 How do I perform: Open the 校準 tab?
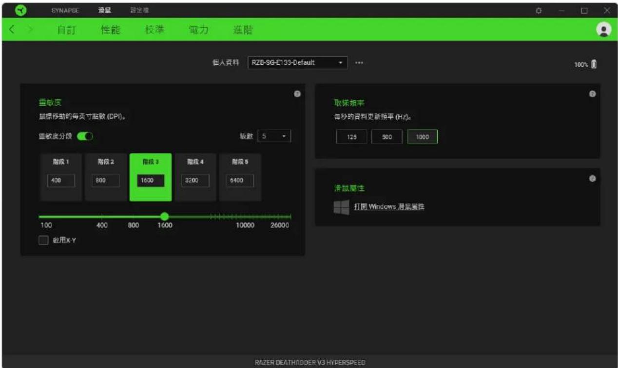(154, 30)
